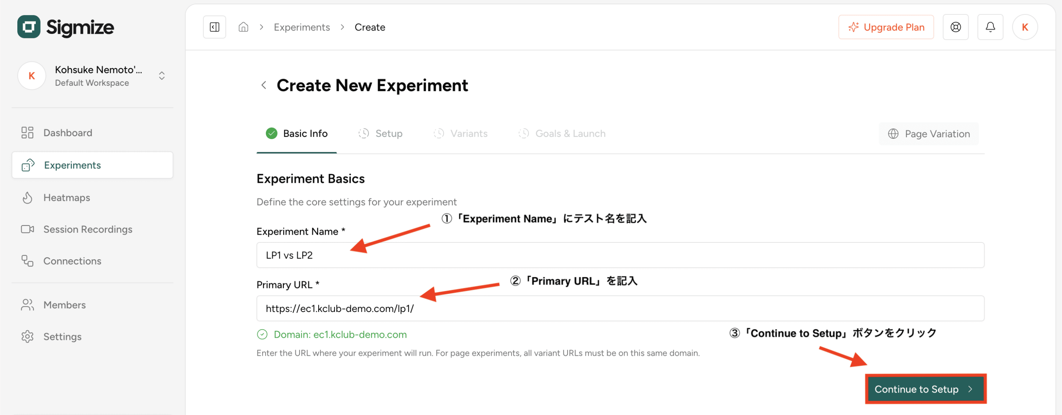The image size is (1062, 415).
Task: Open Connections in the sidebar
Action: (x=72, y=261)
